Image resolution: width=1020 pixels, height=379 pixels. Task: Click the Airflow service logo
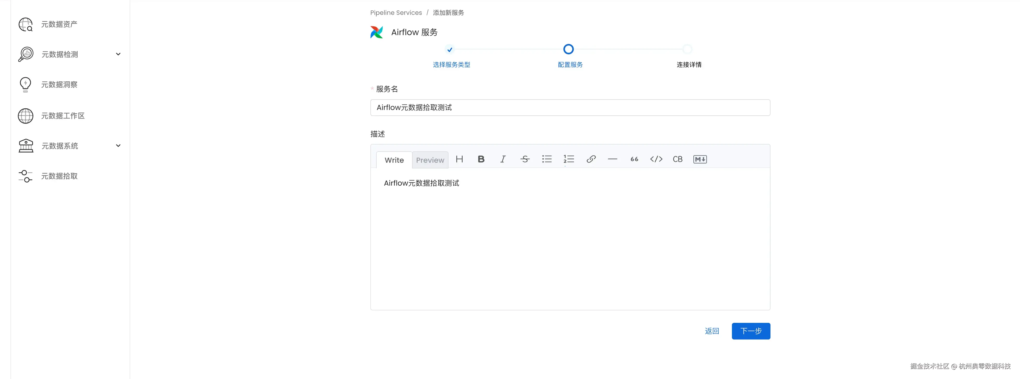376,32
